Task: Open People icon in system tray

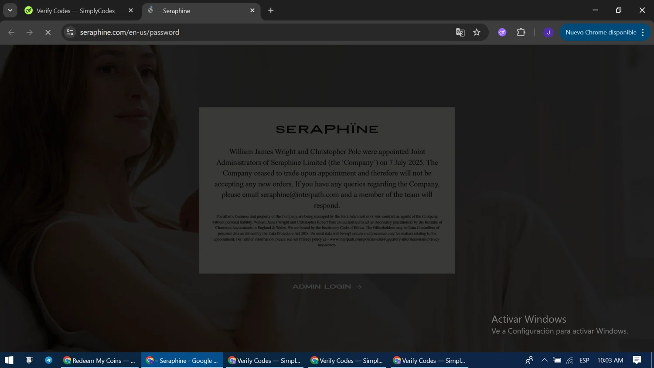Action: (x=529, y=360)
